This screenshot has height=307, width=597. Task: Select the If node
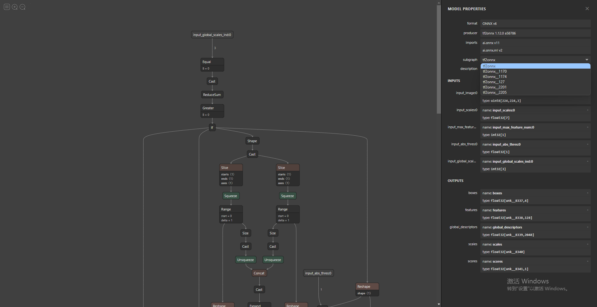[x=212, y=128]
